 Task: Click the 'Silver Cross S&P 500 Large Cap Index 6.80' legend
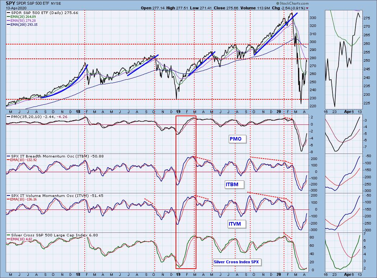tap(52, 235)
